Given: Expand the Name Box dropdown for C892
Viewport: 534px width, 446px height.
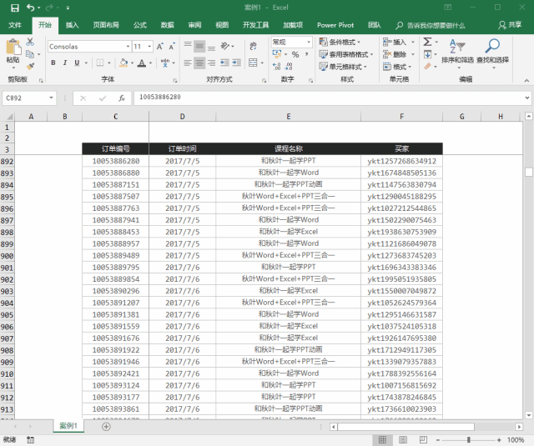Looking at the screenshot, I should (x=51, y=98).
